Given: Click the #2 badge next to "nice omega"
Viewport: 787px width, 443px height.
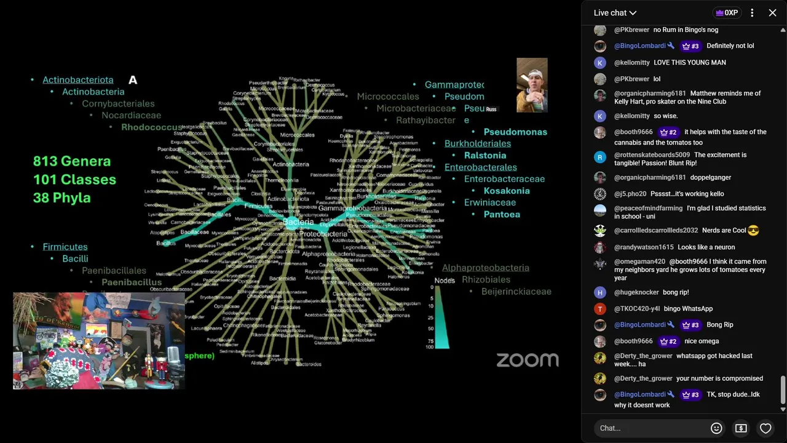Looking at the screenshot, I should 668,341.
